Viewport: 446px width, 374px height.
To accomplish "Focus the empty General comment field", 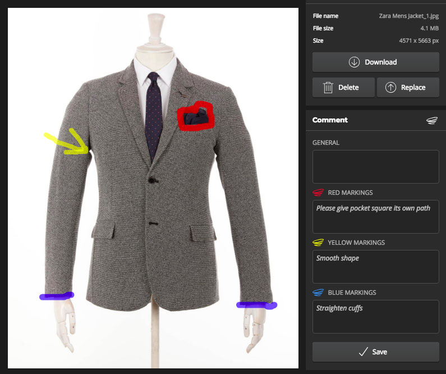I will click(375, 167).
